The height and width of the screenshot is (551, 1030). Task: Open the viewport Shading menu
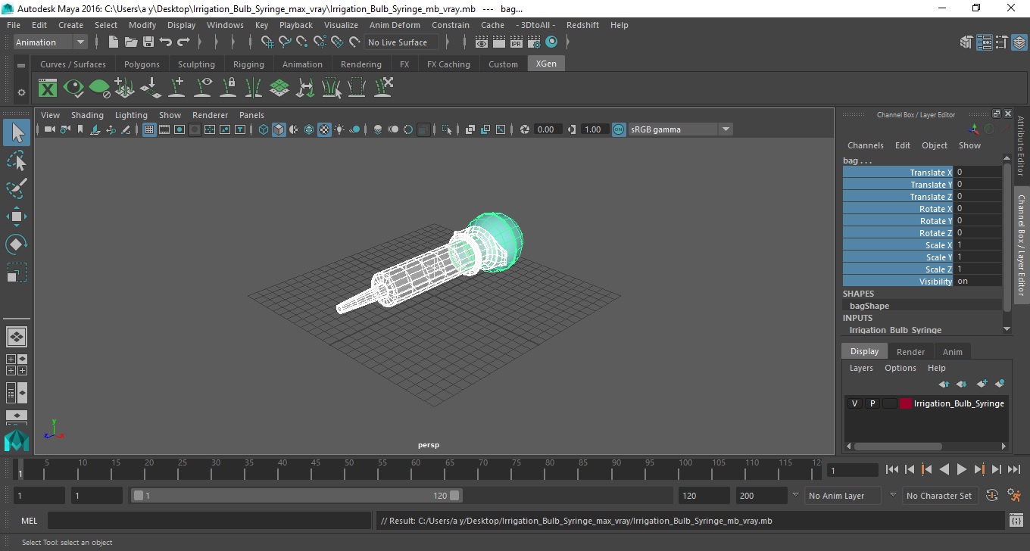pos(87,115)
